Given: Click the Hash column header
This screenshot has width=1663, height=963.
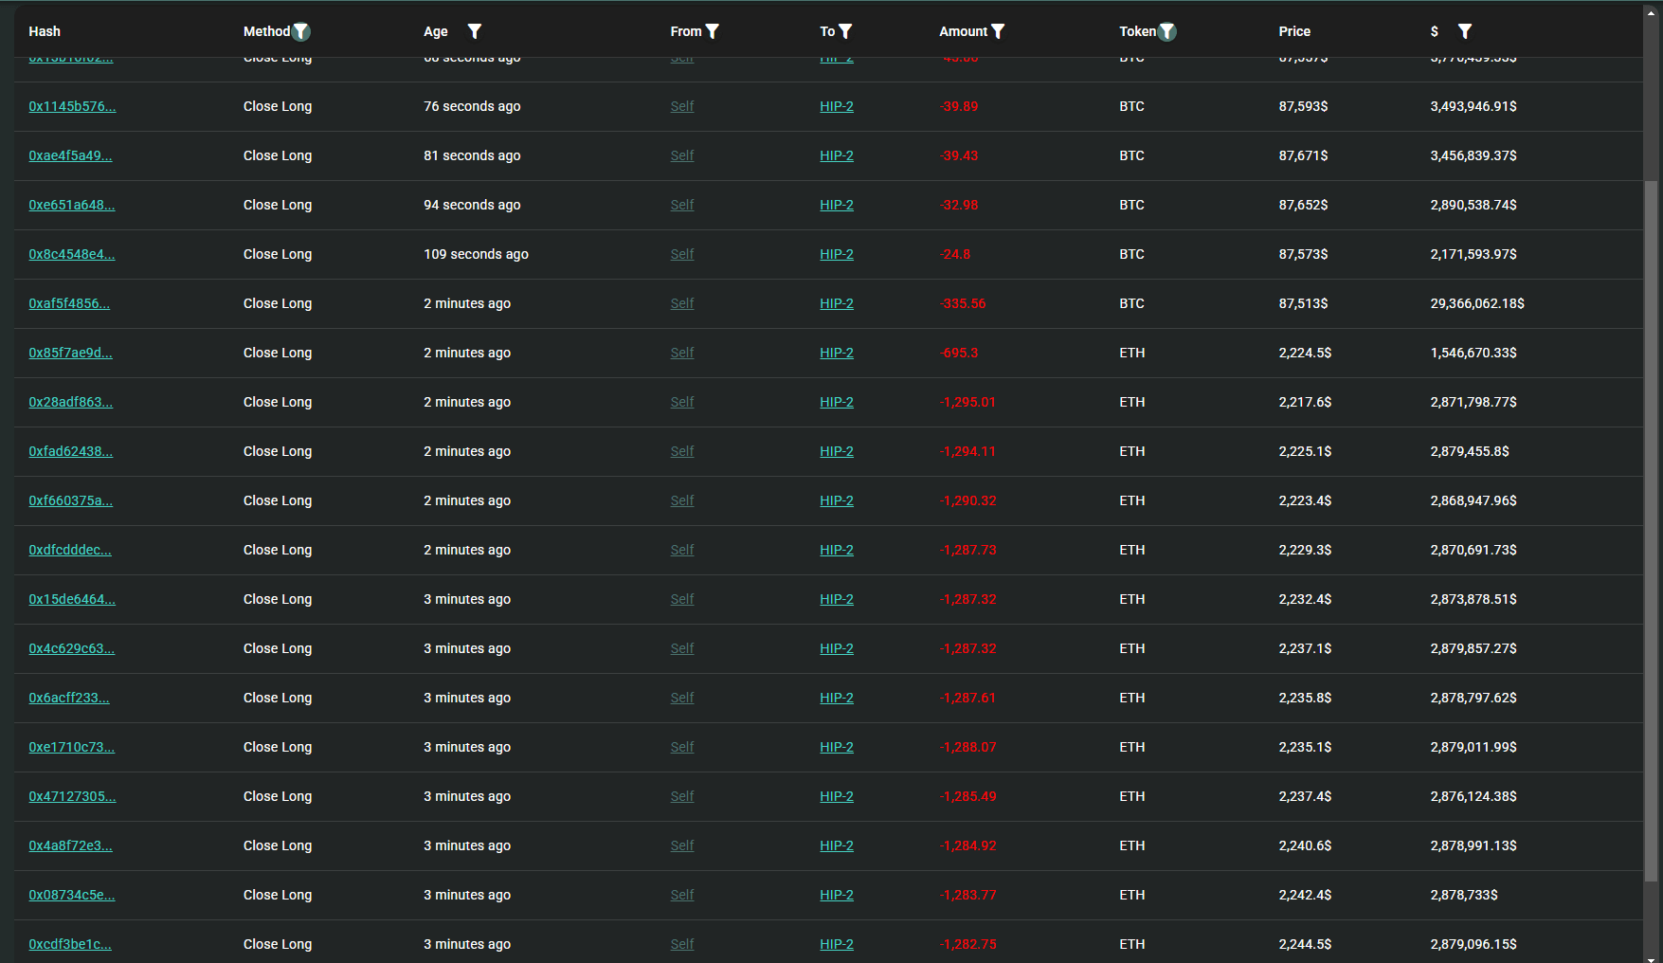Looking at the screenshot, I should pyautogui.click(x=45, y=31).
